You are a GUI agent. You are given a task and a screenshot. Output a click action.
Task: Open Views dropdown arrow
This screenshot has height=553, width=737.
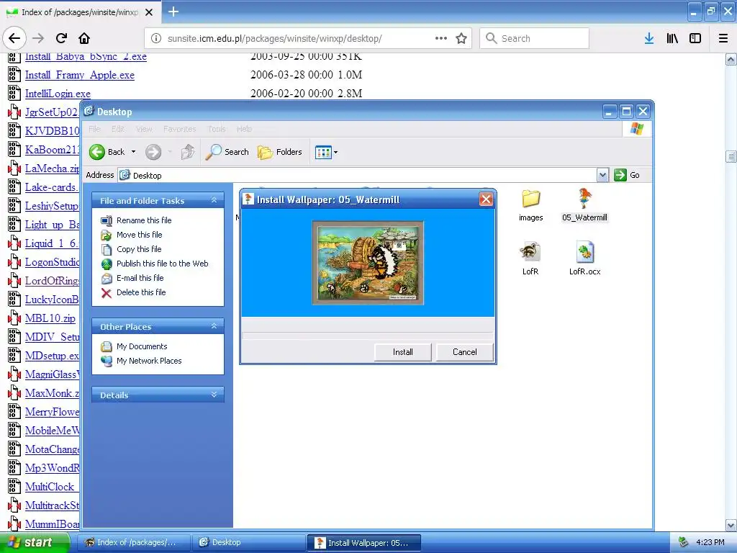[x=335, y=153]
